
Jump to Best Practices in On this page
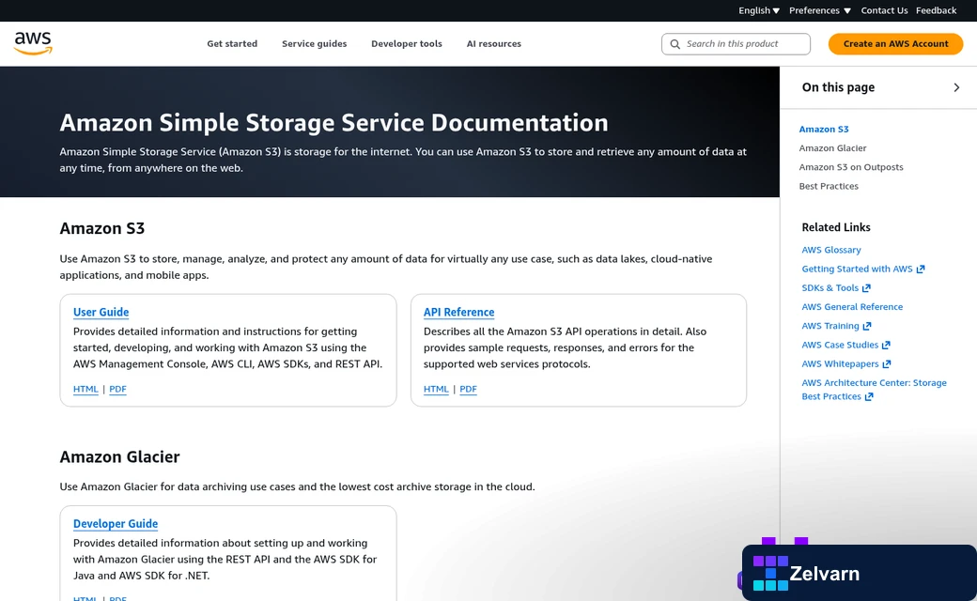click(x=829, y=186)
